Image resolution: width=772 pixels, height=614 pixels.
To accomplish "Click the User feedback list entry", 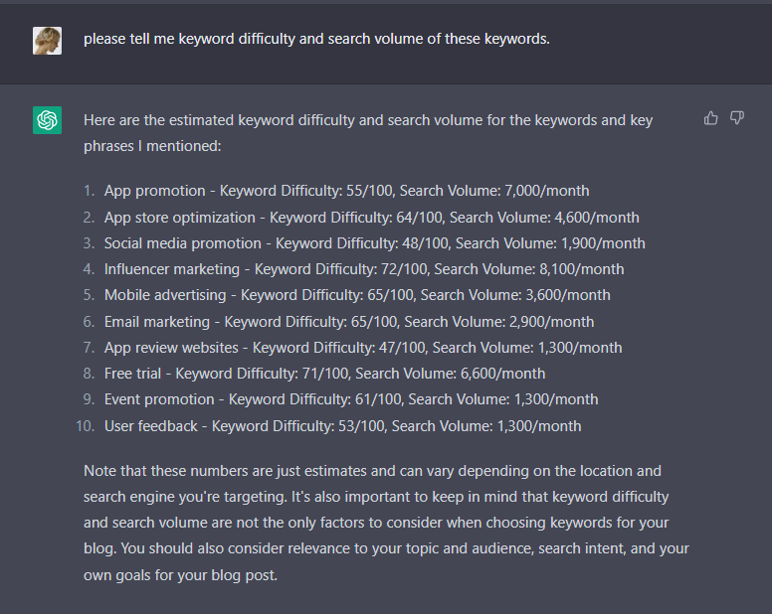I will (x=342, y=426).
